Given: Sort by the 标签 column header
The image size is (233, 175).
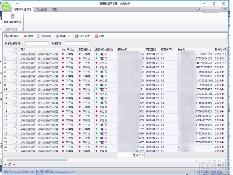Looking at the screenshot, I should [40, 49].
